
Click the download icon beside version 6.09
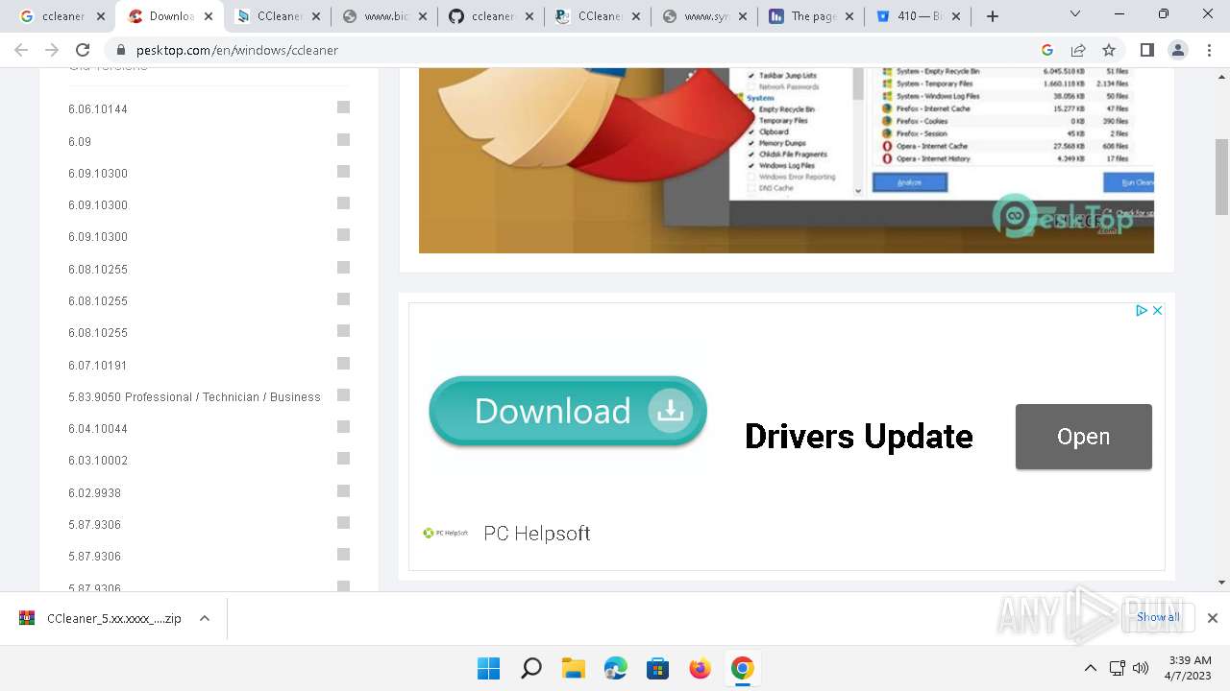(x=343, y=140)
